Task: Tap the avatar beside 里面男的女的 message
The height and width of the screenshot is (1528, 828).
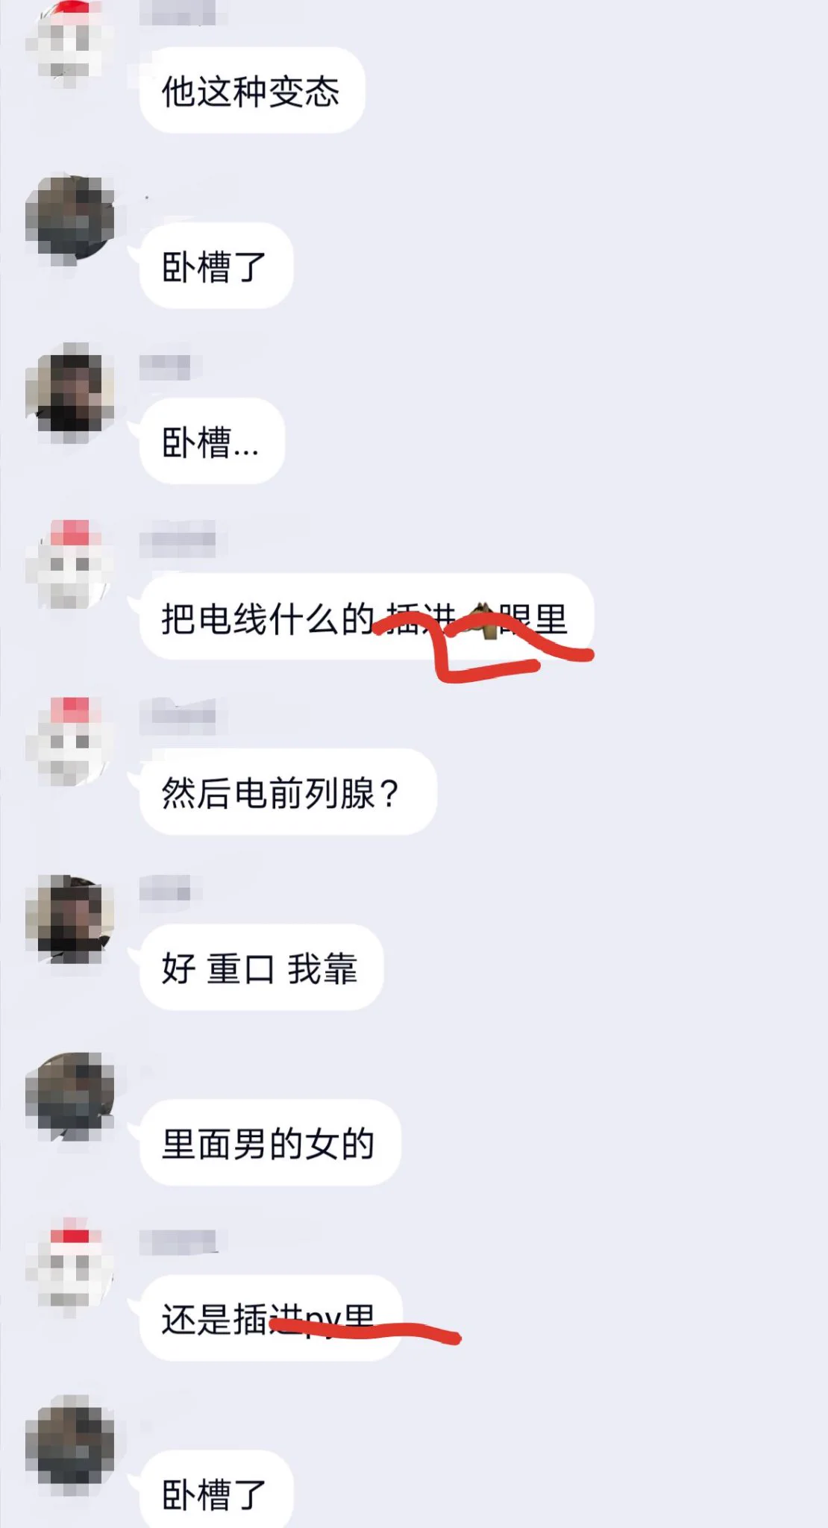Action: pyautogui.click(x=69, y=1096)
